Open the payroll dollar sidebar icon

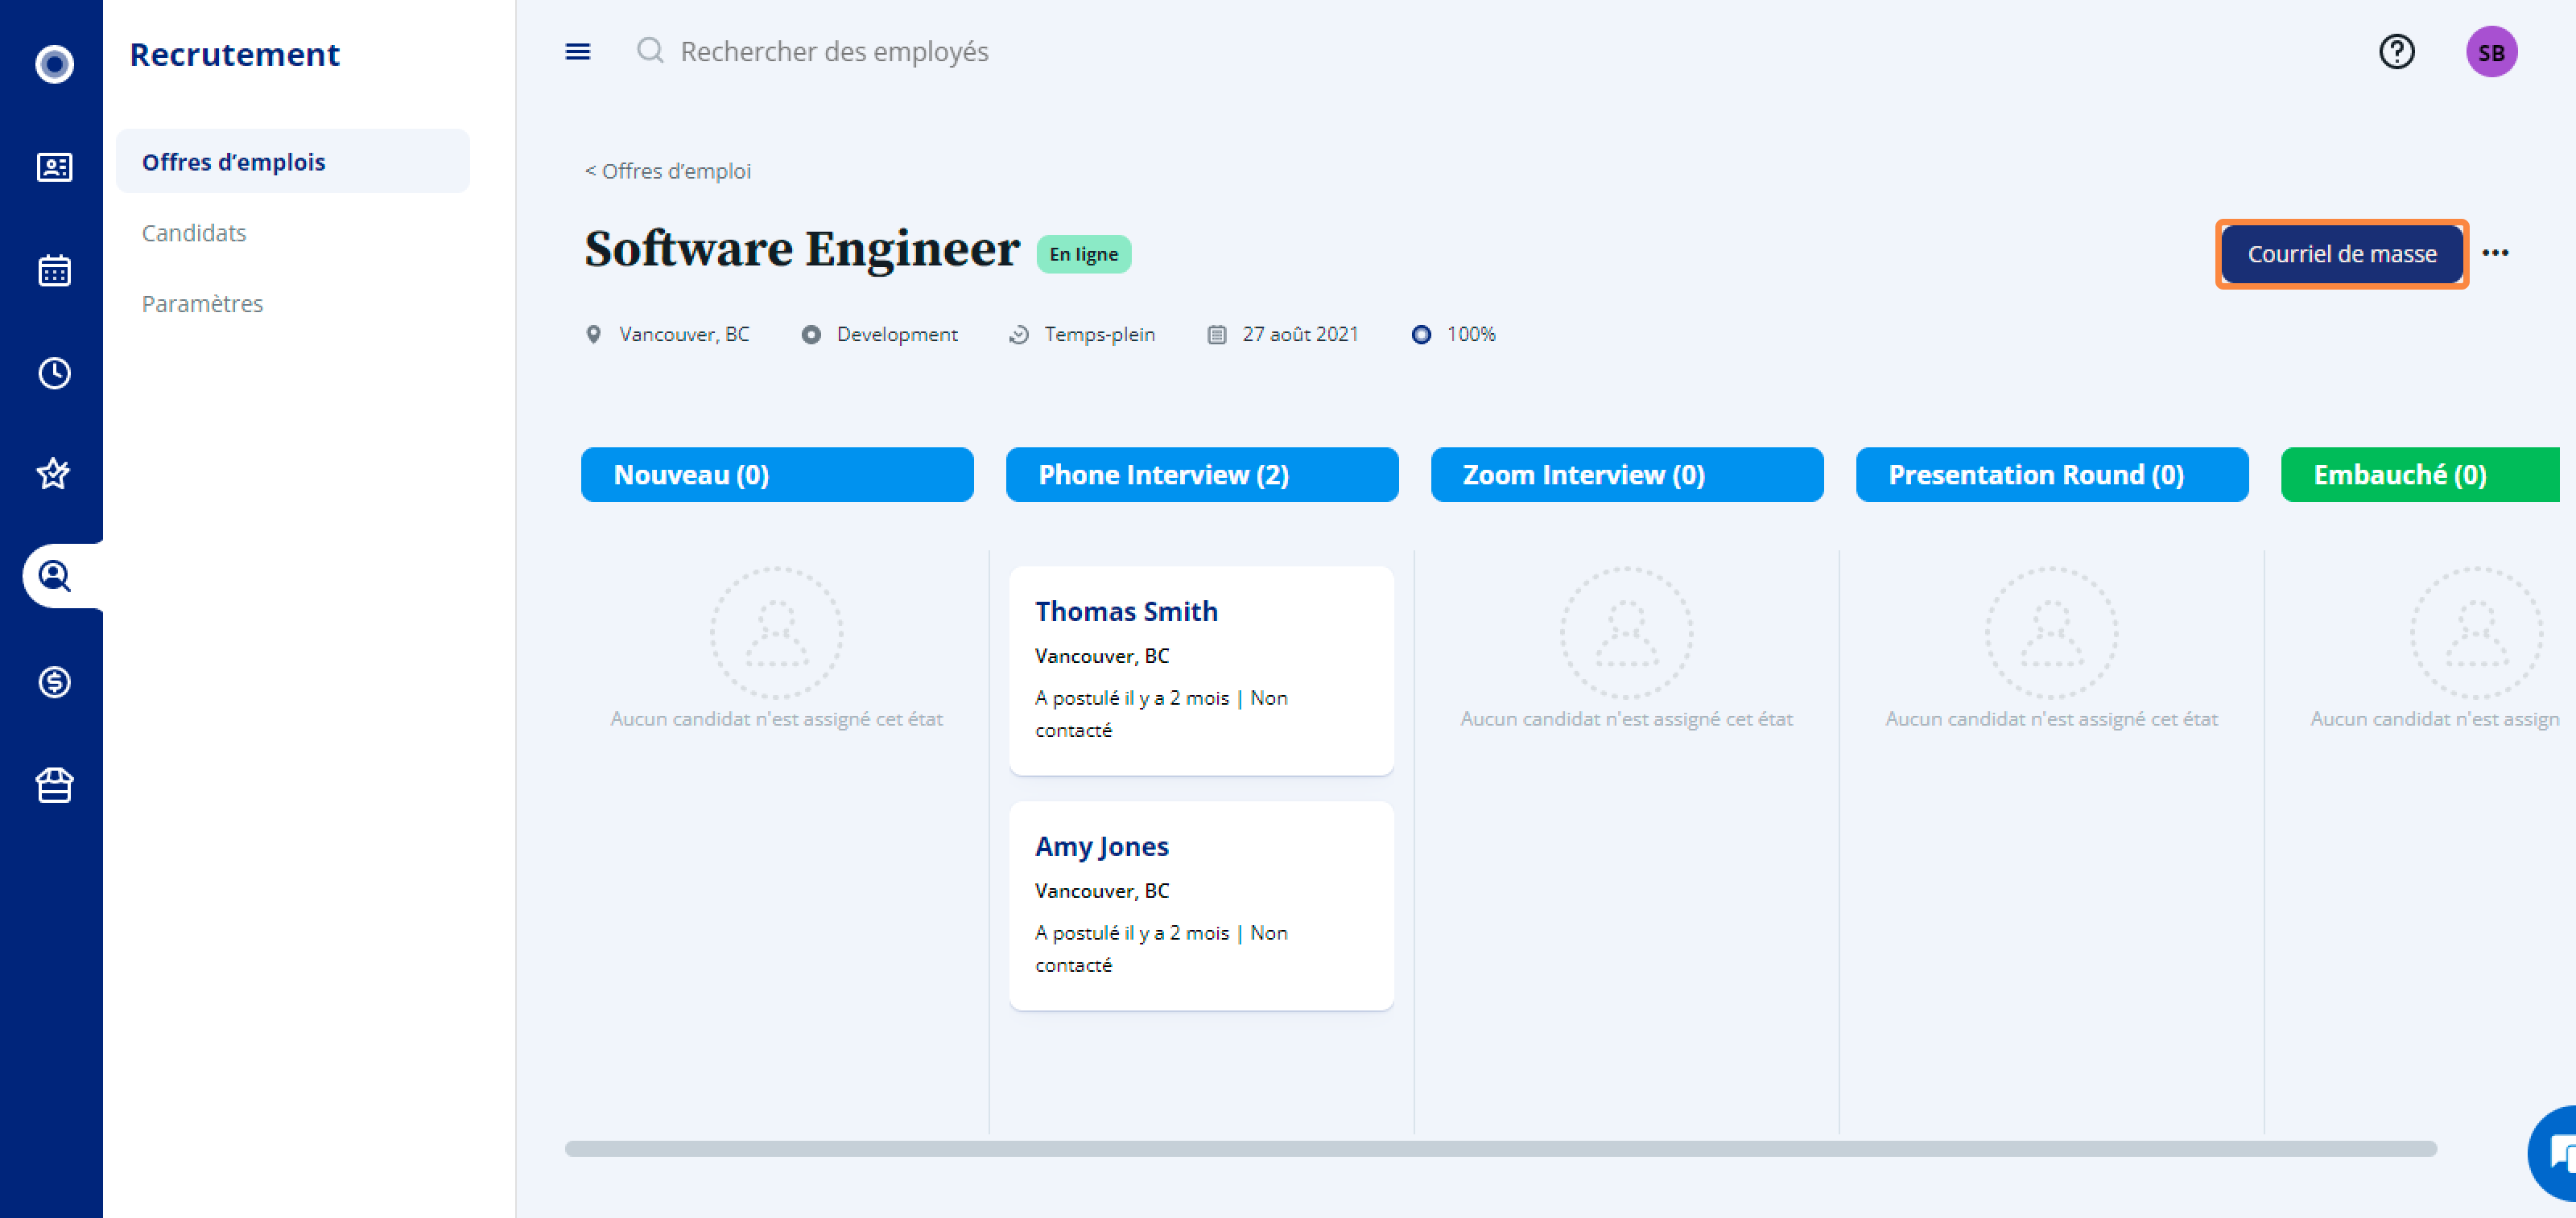click(54, 681)
